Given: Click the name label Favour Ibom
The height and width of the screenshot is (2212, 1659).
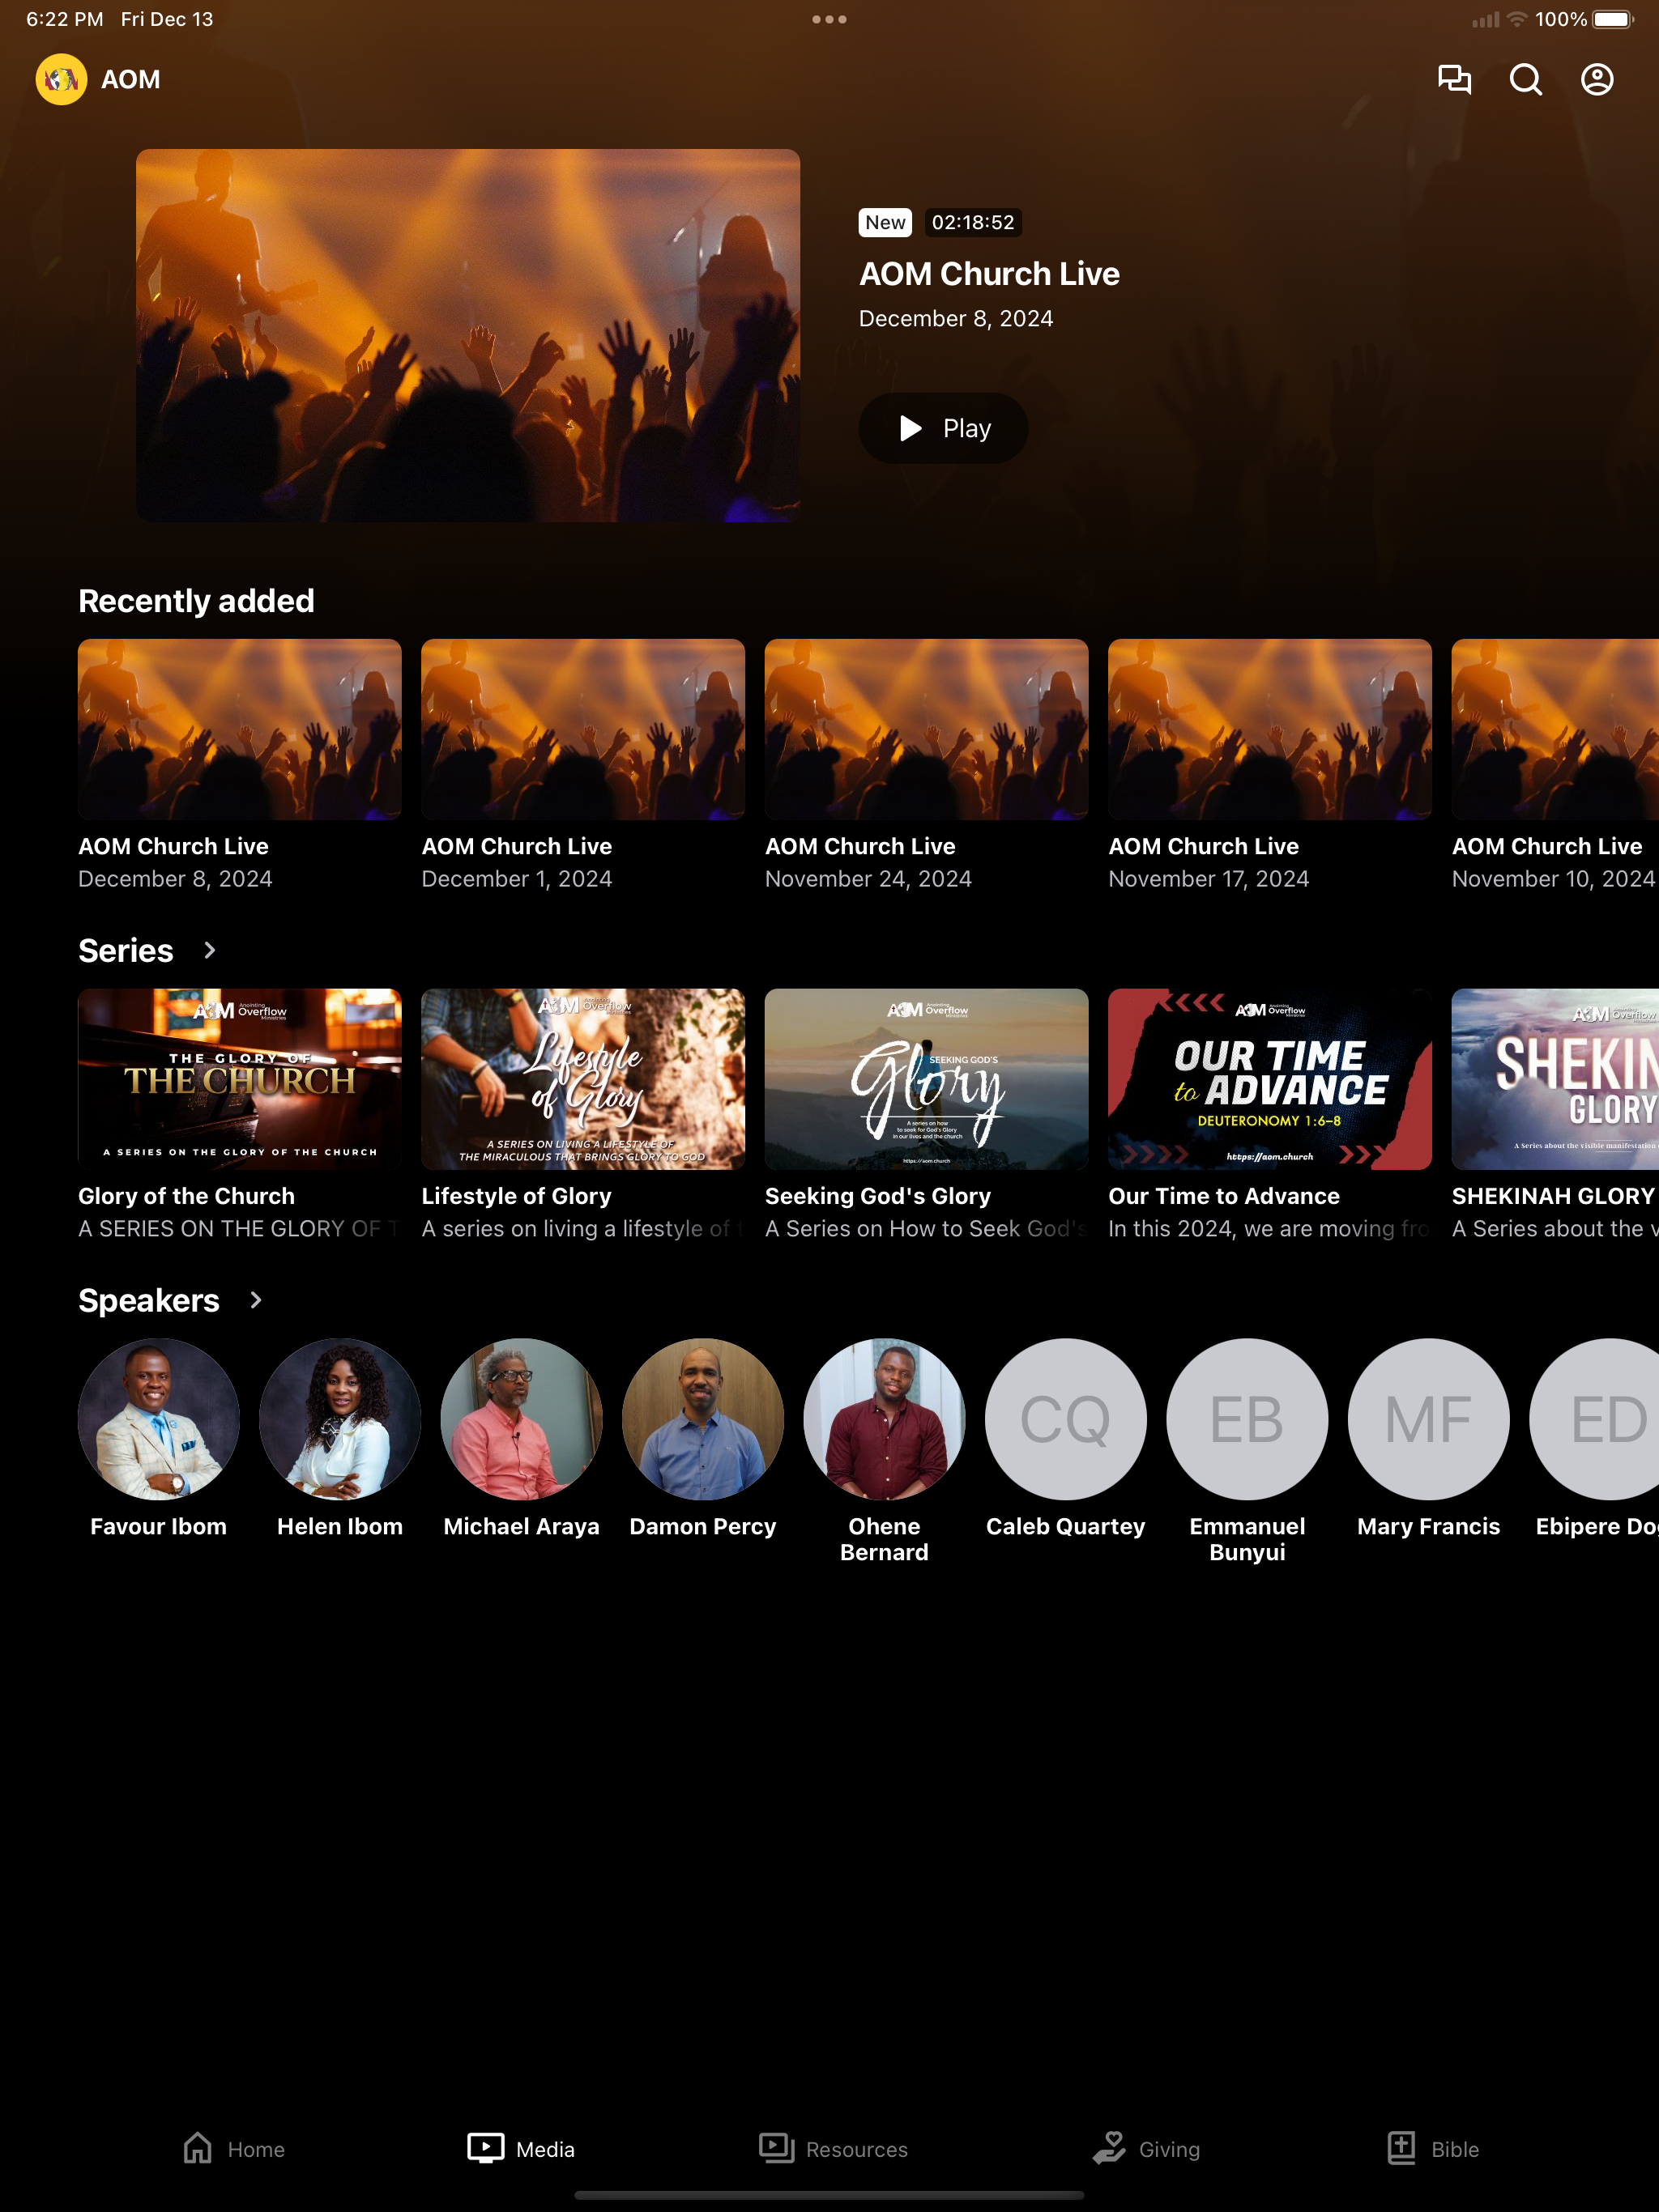Looking at the screenshot, I should [159, 1526].
